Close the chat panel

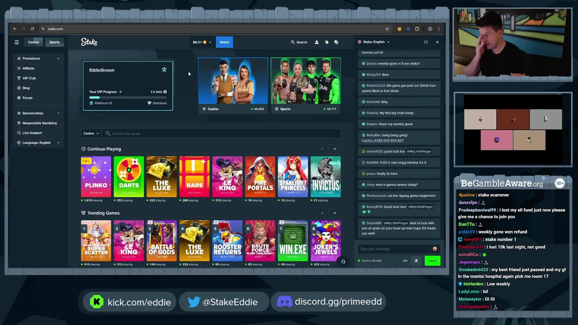pos(437,42)
